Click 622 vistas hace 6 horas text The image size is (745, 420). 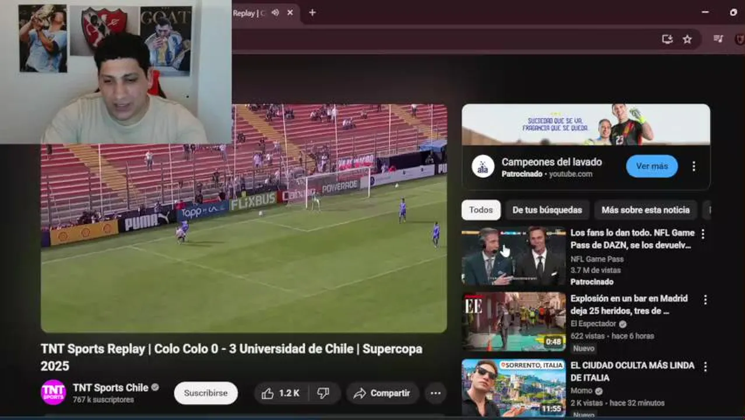tap(612, 336)
